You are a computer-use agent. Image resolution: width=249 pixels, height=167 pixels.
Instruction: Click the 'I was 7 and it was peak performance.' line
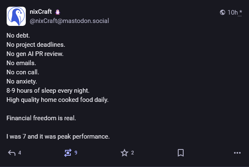(58, 137)
